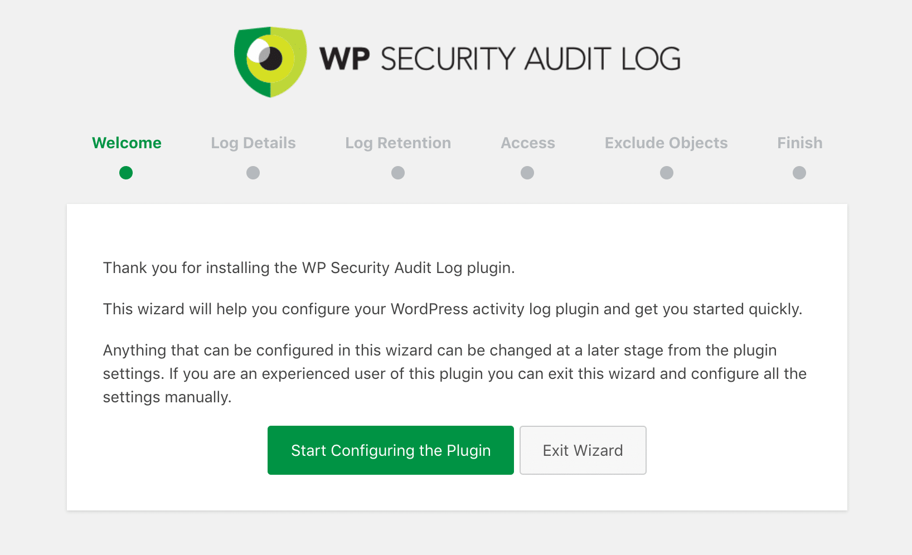Navigate to the Exclude Objects step
The image size is (912, 555).
[666, 143]
